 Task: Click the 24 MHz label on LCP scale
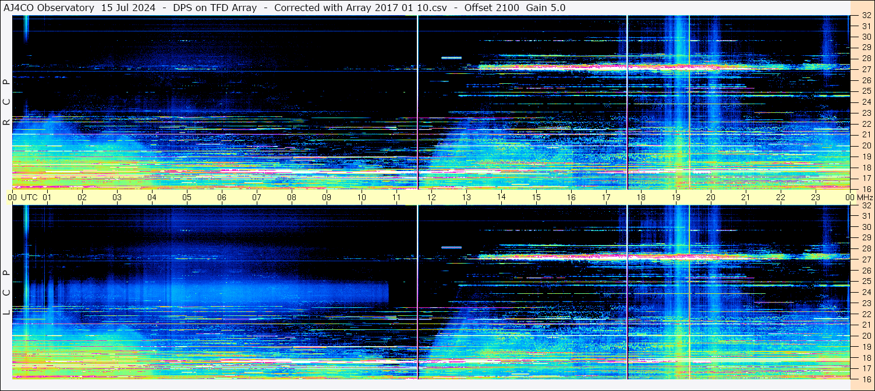click(x=866, y=292)
